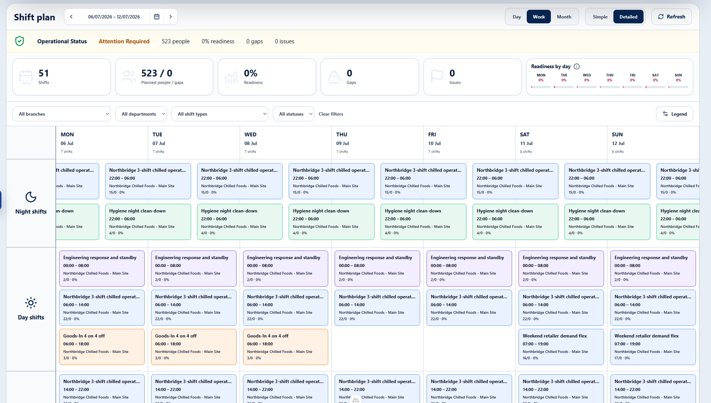
Task: Open the All branches dropdown
Action: 62,114
